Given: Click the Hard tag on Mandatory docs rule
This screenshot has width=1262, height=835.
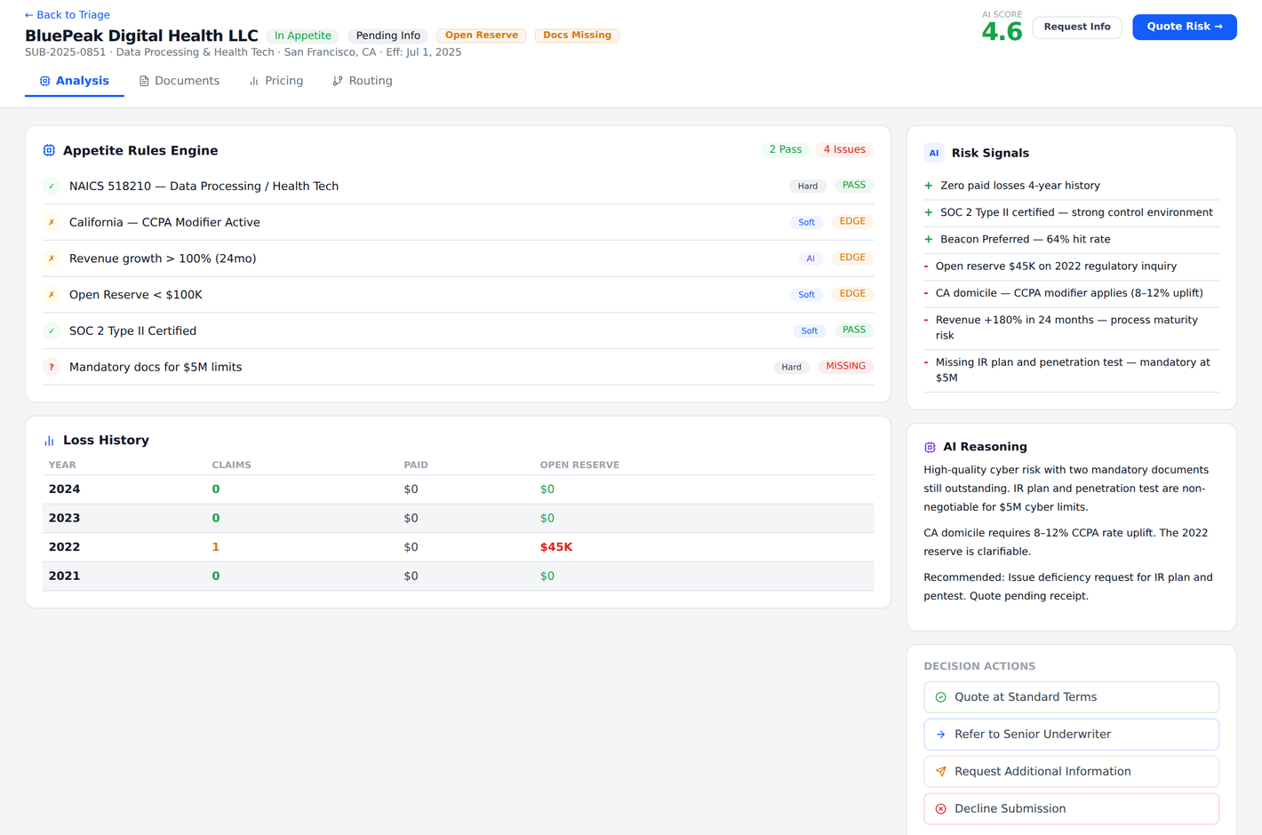Looking at the screenshot, I should (791, 367).
